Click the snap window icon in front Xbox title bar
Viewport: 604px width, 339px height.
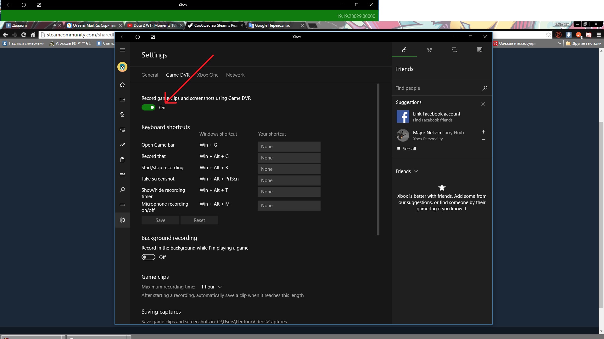tap(153, 37)
